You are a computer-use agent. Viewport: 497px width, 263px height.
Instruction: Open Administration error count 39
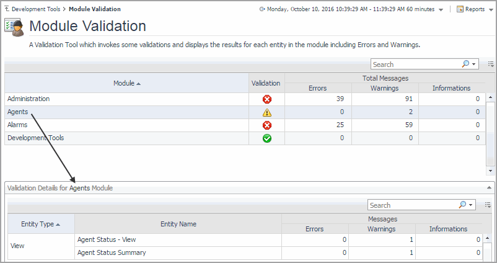click(340, 99)
